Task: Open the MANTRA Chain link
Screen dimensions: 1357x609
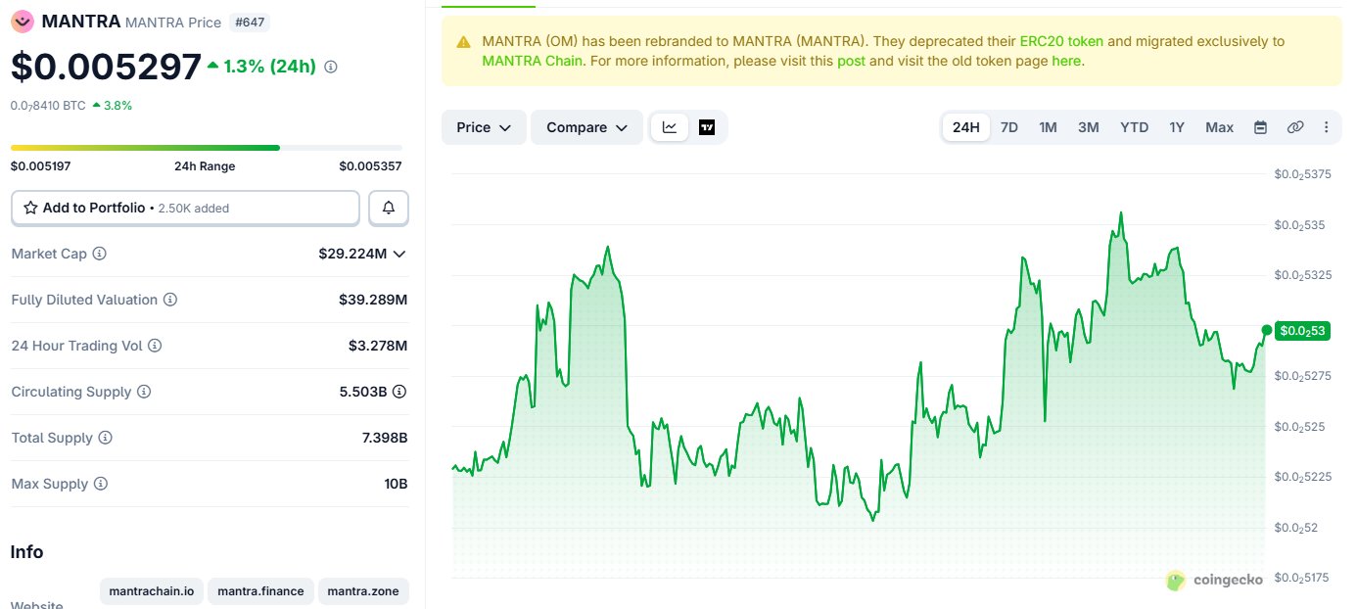Action: [532, 60]
